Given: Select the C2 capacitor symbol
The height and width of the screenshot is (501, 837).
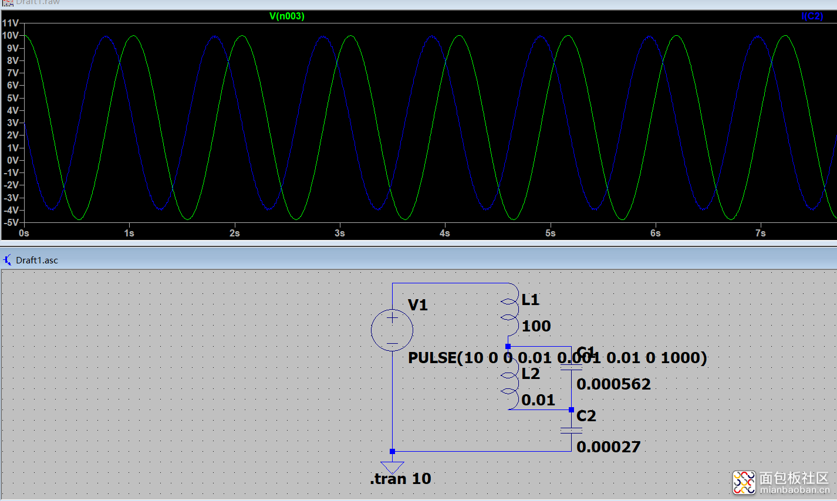Looking at the screenshot, I should pyautogui.click(x=571, y=431).
